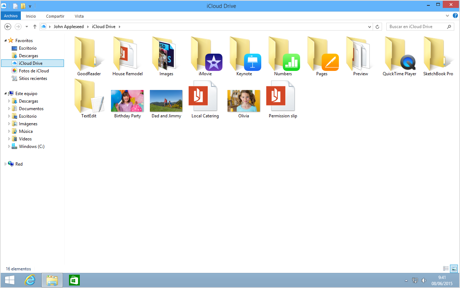The height and width of the screenshot is (288, 460).
Task: Open address bar history dropdown
Action: (370, 27)
